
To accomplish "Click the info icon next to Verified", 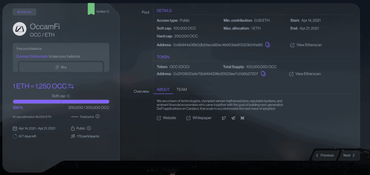I will [x=108, y=12].
